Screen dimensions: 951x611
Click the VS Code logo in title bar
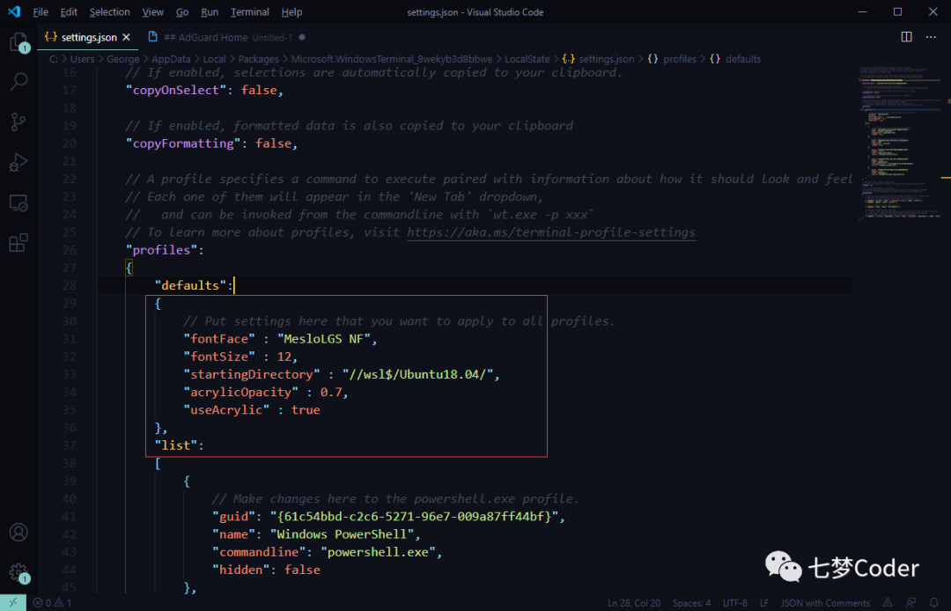click(13, 11)
